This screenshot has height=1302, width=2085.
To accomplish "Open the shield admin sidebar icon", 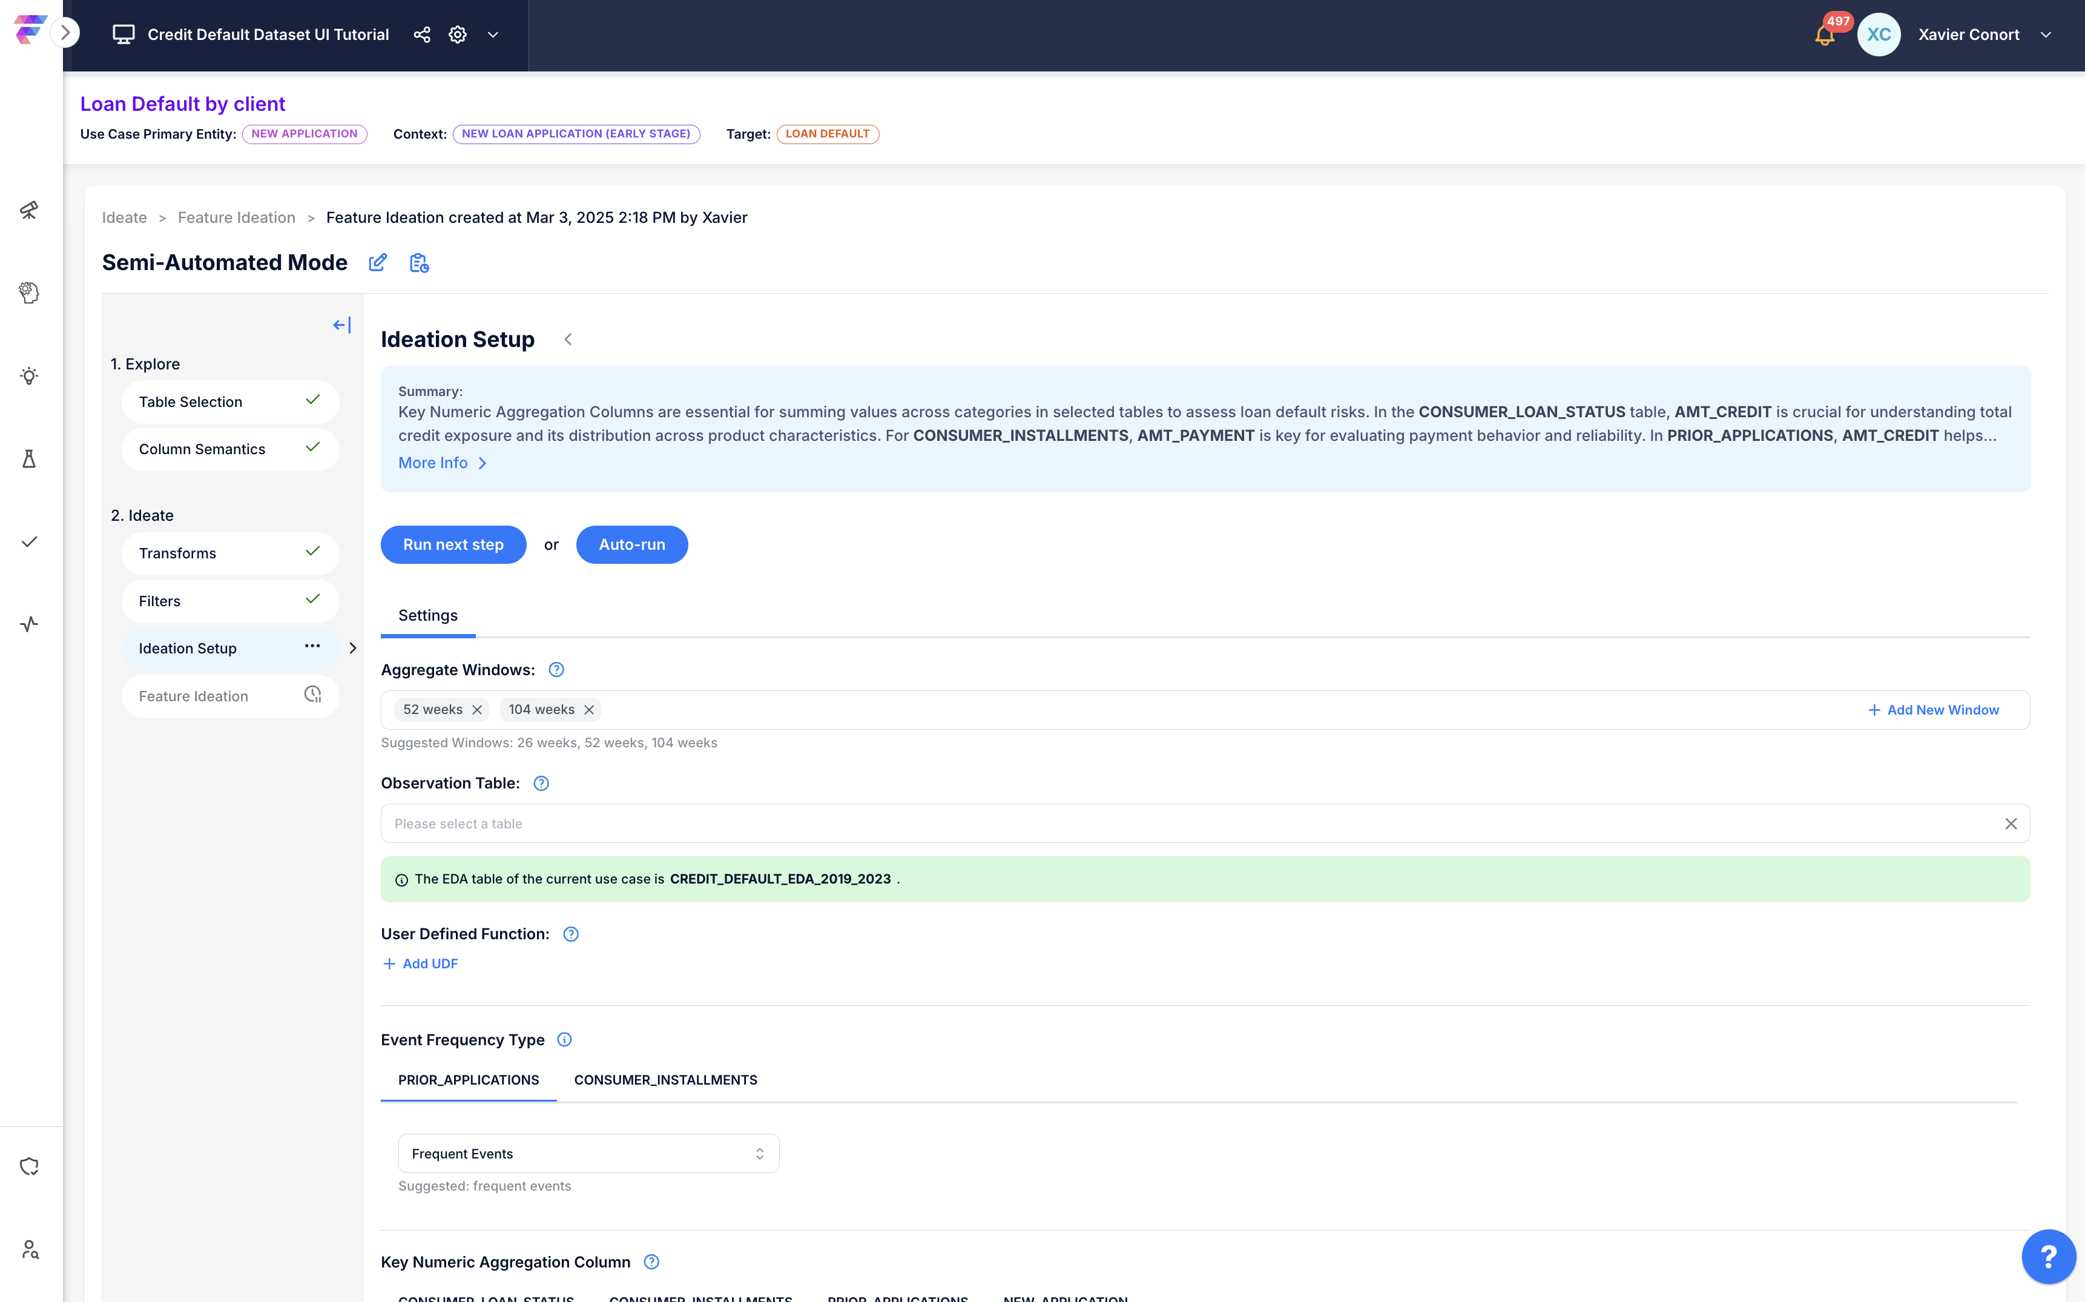I will tap(29, 1166).
